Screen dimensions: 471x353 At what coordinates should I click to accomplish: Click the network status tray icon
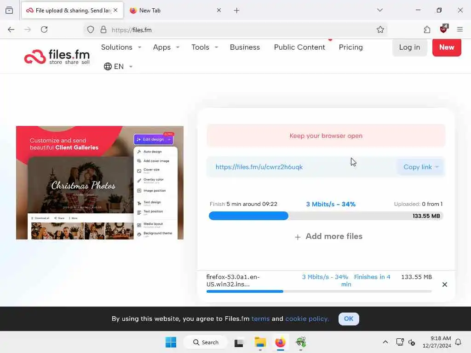tap(400, 342)
